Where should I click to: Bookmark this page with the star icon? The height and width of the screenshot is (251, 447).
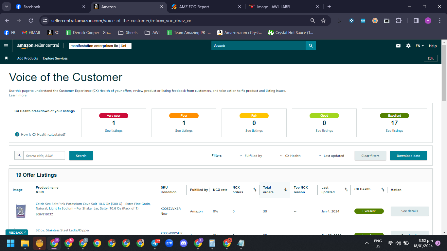point(323,21)
